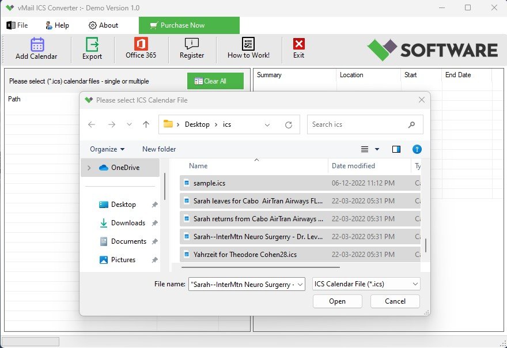Click the Clear All button

coord(215,81)
